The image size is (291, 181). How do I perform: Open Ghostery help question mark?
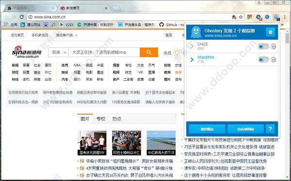pyautogui.click(x=270, y=129)
